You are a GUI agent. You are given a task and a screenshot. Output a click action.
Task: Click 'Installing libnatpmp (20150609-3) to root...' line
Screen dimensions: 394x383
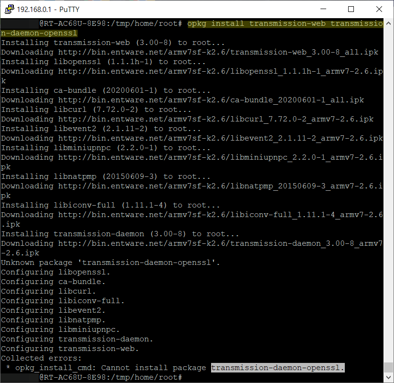pos(106,176)
